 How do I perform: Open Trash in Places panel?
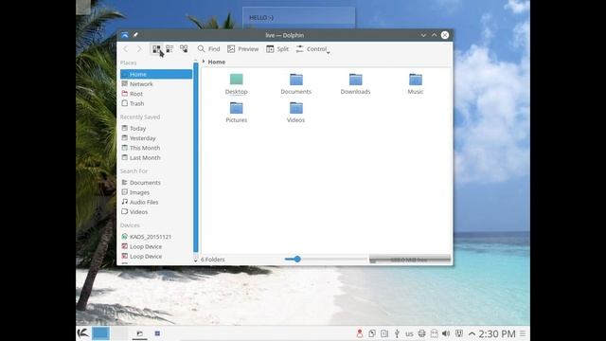(x=156, y=103)
